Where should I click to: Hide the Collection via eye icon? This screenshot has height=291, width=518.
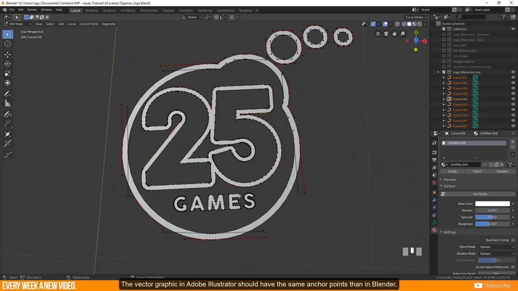513,29
